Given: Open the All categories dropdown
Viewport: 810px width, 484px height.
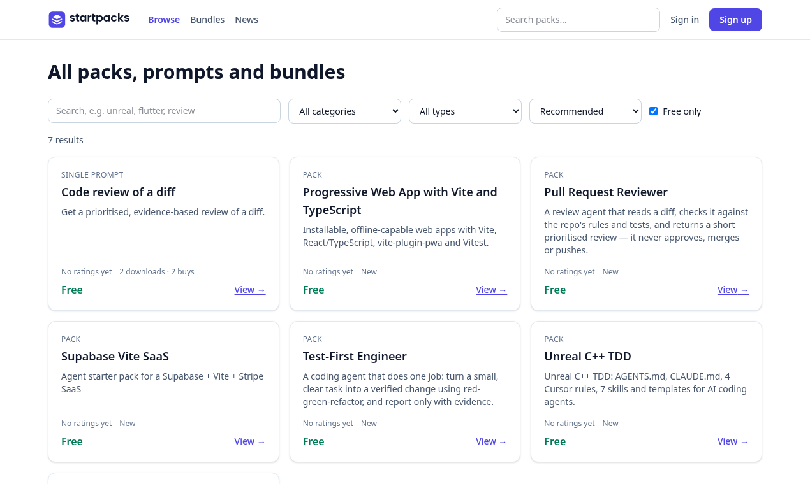Looking at the screenshot, I should pyautogui.click(x=344, y=111).
